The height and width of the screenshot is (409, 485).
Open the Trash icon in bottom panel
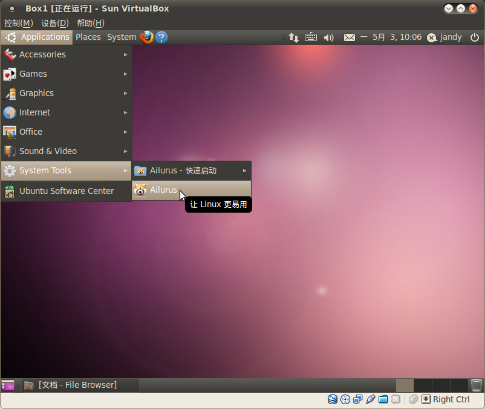pos(477,385)
